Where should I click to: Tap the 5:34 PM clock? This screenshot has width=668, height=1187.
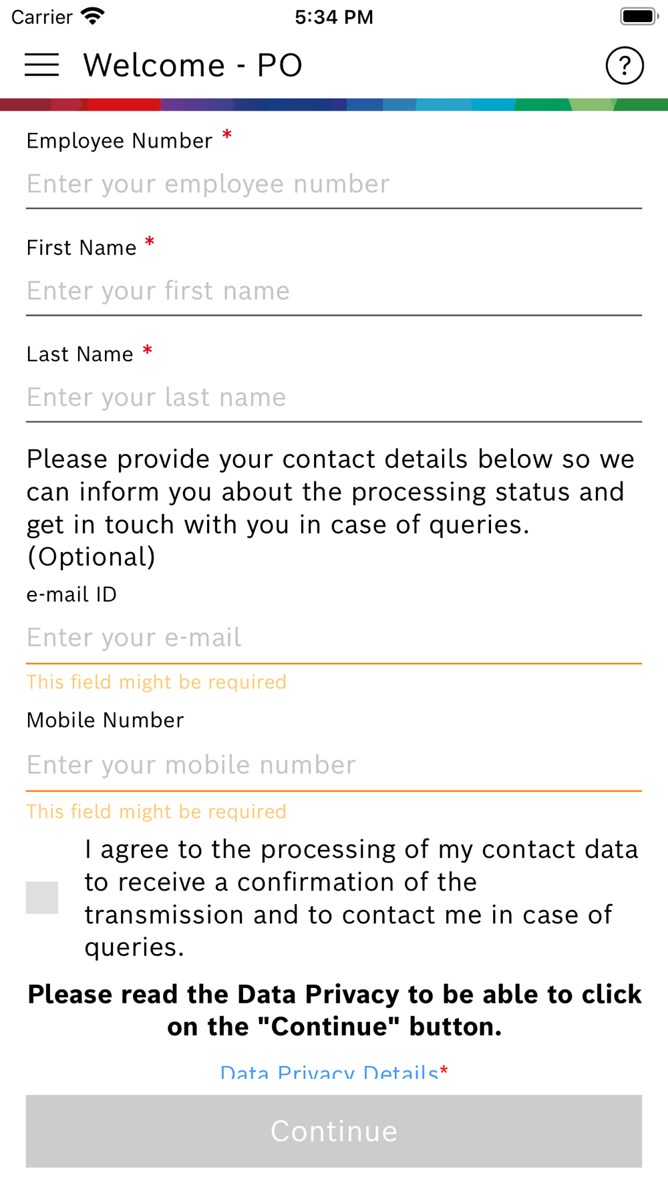(x=334, y=17)
